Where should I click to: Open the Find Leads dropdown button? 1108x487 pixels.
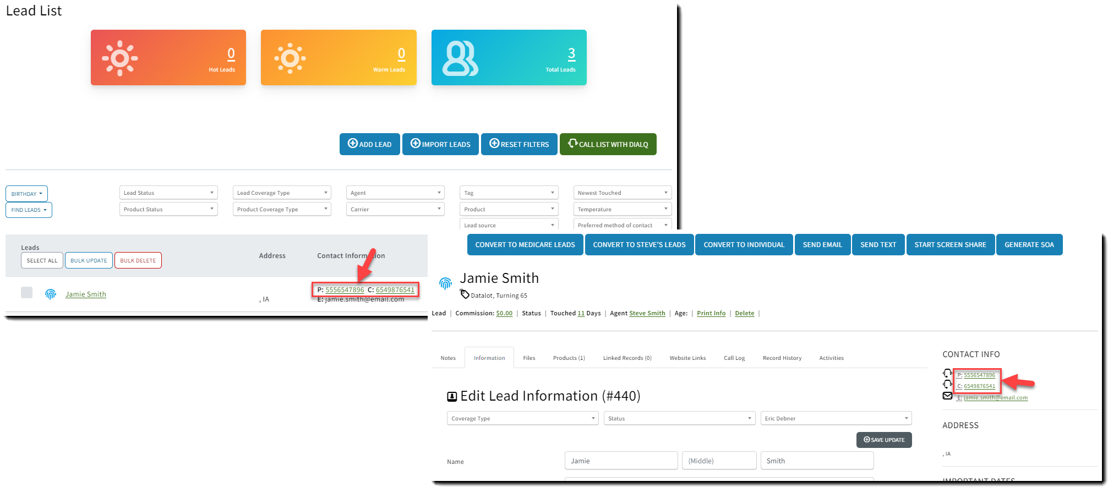29,210
